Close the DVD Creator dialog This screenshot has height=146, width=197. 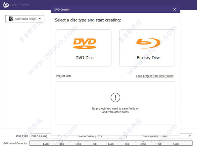tap(174, 9)
